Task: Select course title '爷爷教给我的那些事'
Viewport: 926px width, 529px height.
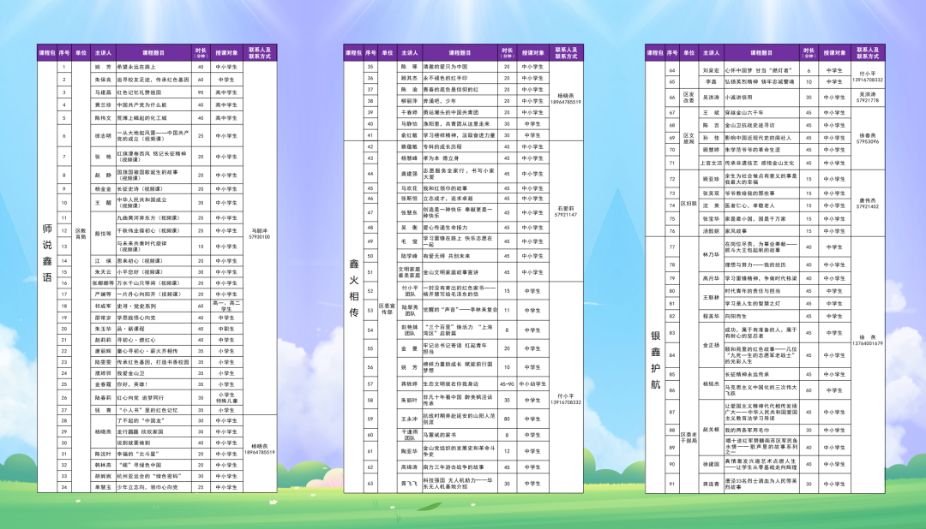Action: click(x=750, y=193)
